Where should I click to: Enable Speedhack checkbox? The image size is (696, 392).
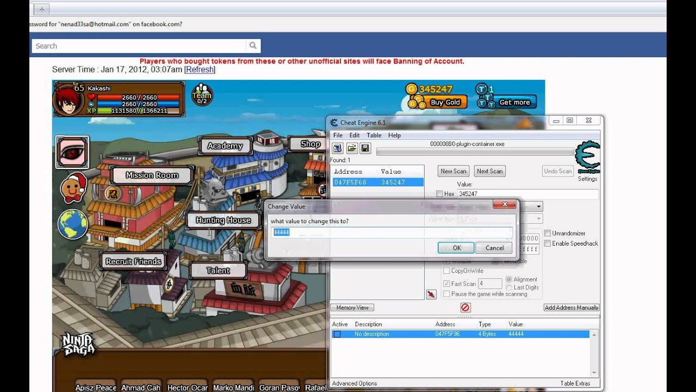[x=548, y=243]
